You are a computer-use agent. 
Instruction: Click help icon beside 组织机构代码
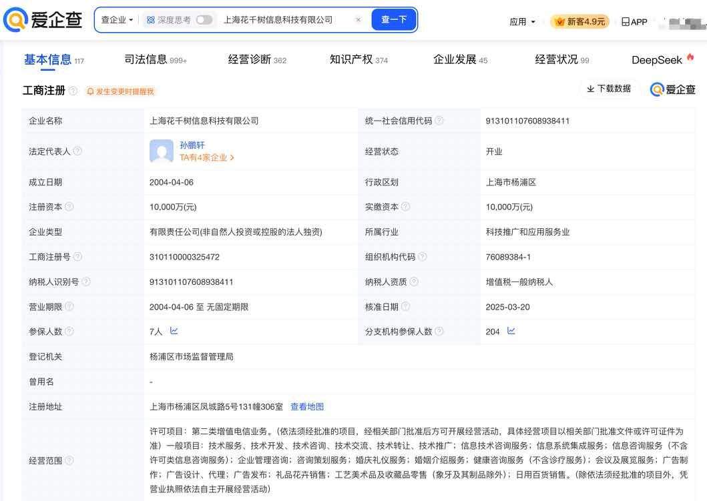click(423, 256)
